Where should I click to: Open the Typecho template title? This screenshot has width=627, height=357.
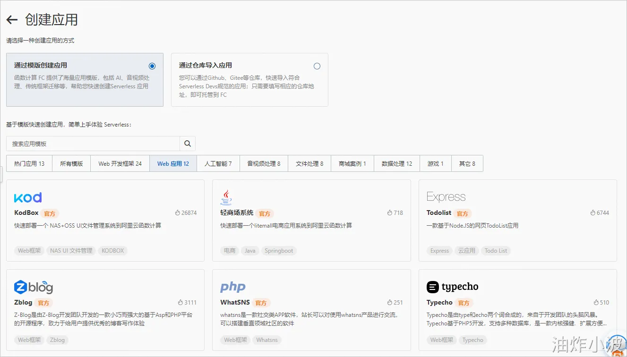click(x=439, y=303)
